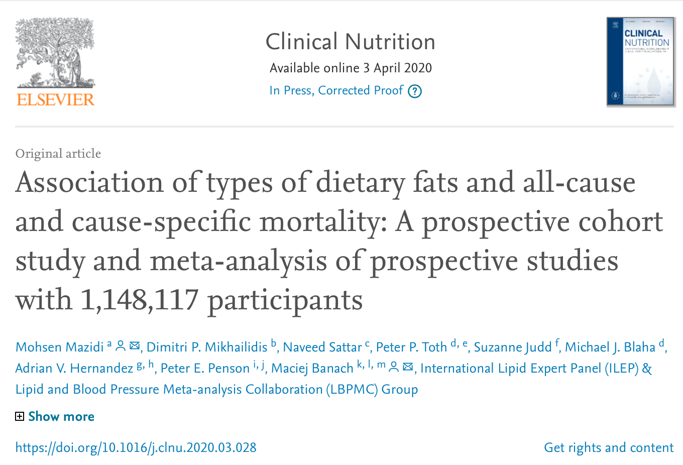Select author Peter E. Penson
683x465 pixels.
tap(205, 368)
